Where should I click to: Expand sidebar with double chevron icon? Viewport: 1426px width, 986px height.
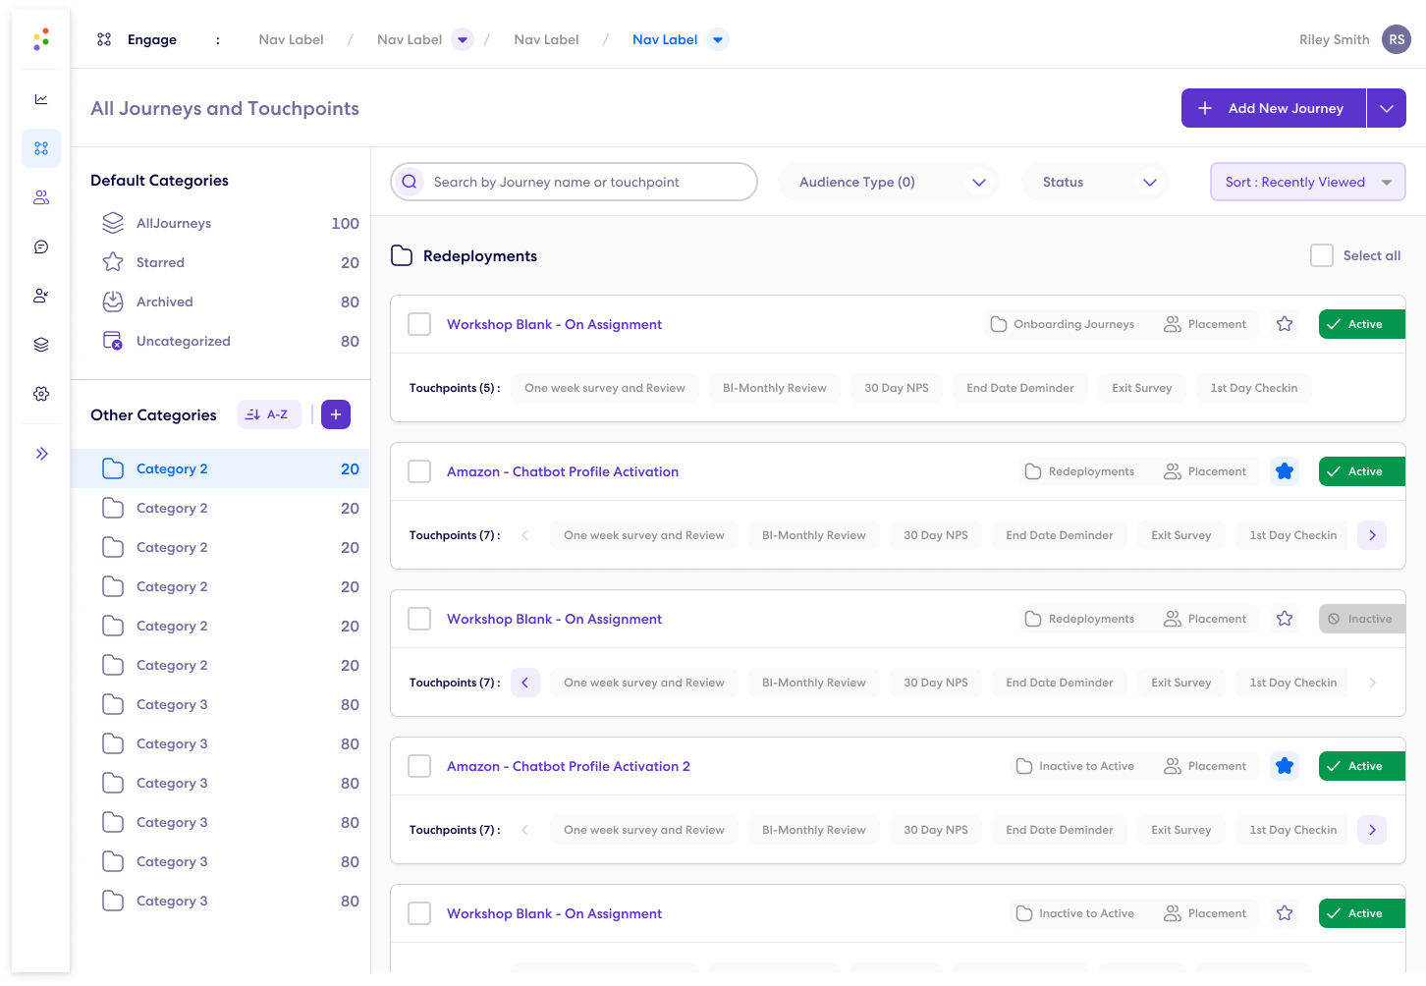point(41,454)
